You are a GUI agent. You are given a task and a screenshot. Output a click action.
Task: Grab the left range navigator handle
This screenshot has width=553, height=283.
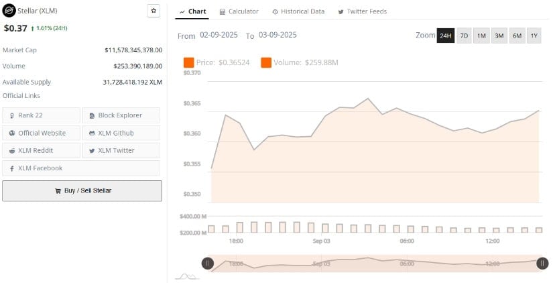(208, 264)
